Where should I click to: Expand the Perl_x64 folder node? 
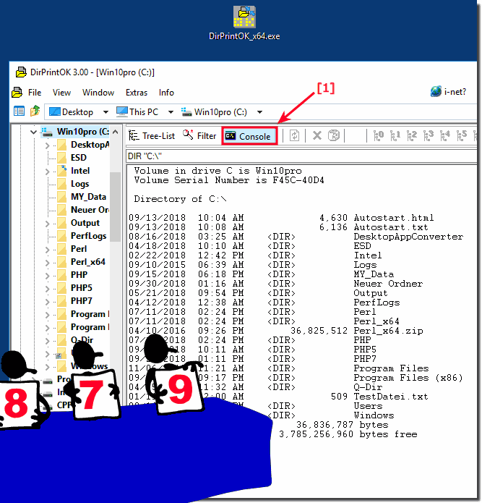click(48, 263)
